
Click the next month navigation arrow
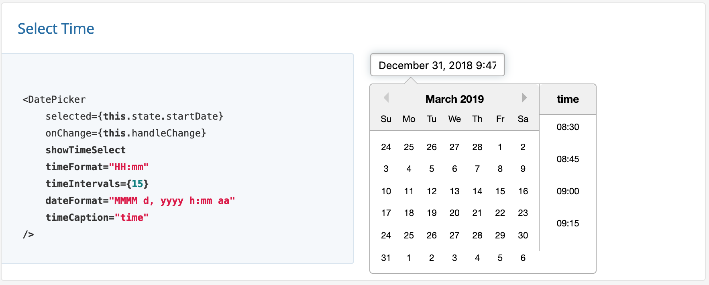pyautogui.click(x=524, y=98)
